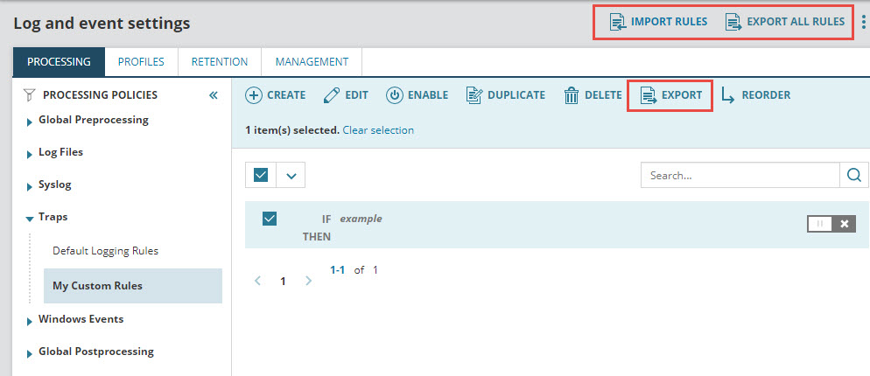The image size is (870, 376).
Task: Expand the Global Preprocessing tree node
Action: (x=31, y=122)
